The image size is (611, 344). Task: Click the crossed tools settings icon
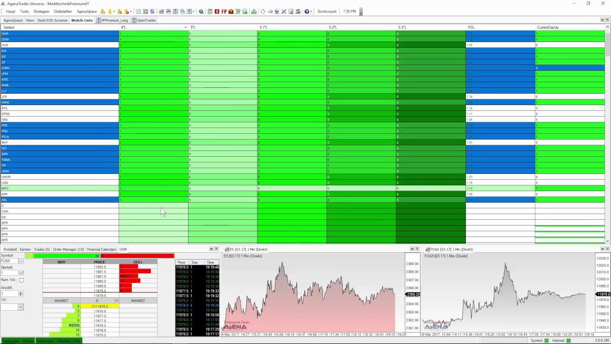coord(284,11)
